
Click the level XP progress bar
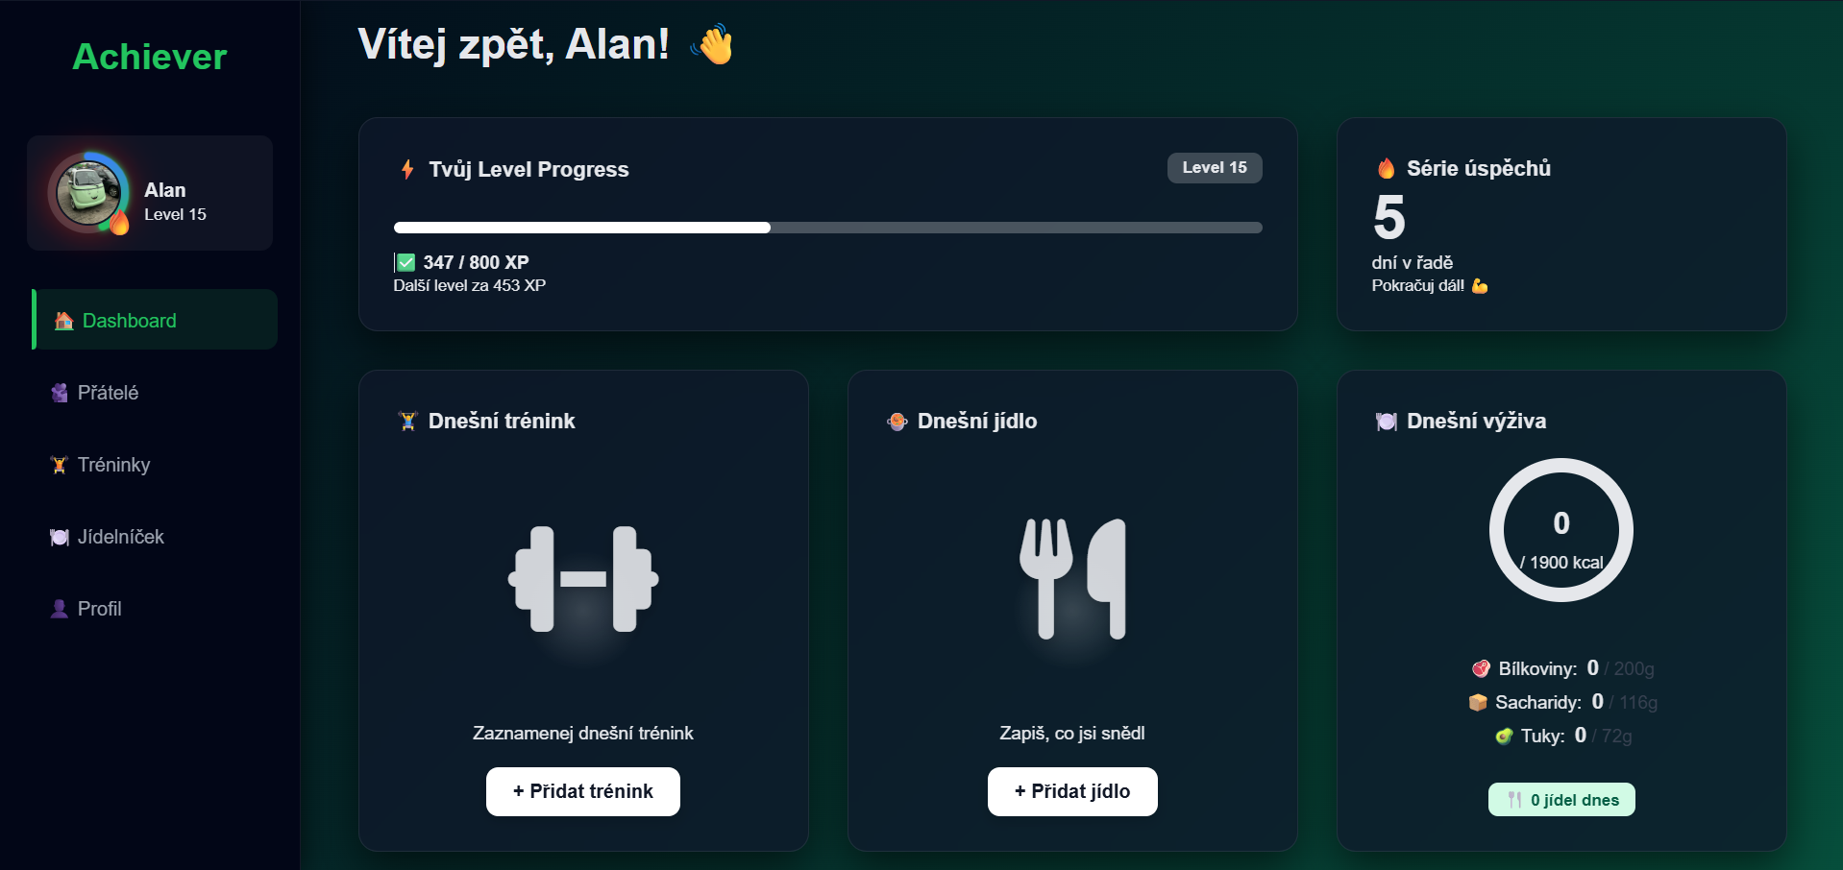(x=827, y=228)
